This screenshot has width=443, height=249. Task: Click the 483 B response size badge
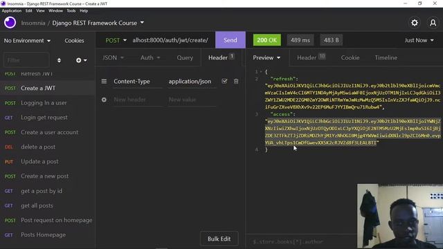(331, 40)
